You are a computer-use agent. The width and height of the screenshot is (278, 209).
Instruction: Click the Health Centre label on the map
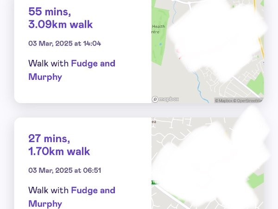click(158, 29)
